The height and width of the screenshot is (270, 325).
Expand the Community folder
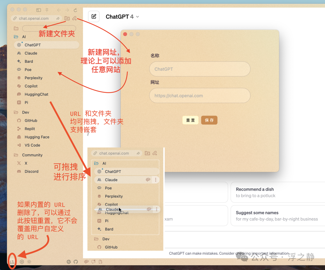coord(16,155)
